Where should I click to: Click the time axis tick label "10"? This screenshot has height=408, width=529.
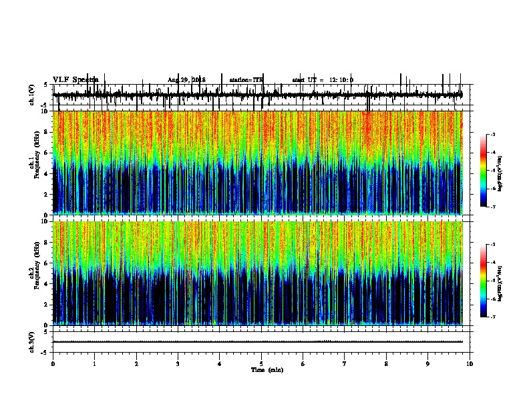pos(470,364)
